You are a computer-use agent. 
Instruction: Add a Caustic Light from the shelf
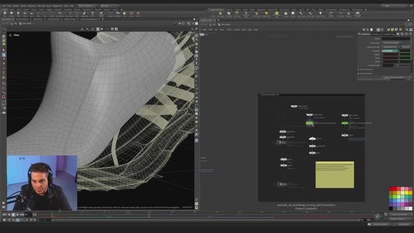(301, 14)
